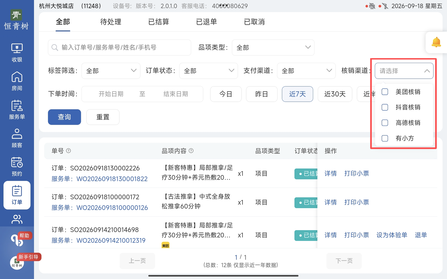Open the 收银 cashier section
The width and height of the screenshot is (447, 279).
(17, 53)
